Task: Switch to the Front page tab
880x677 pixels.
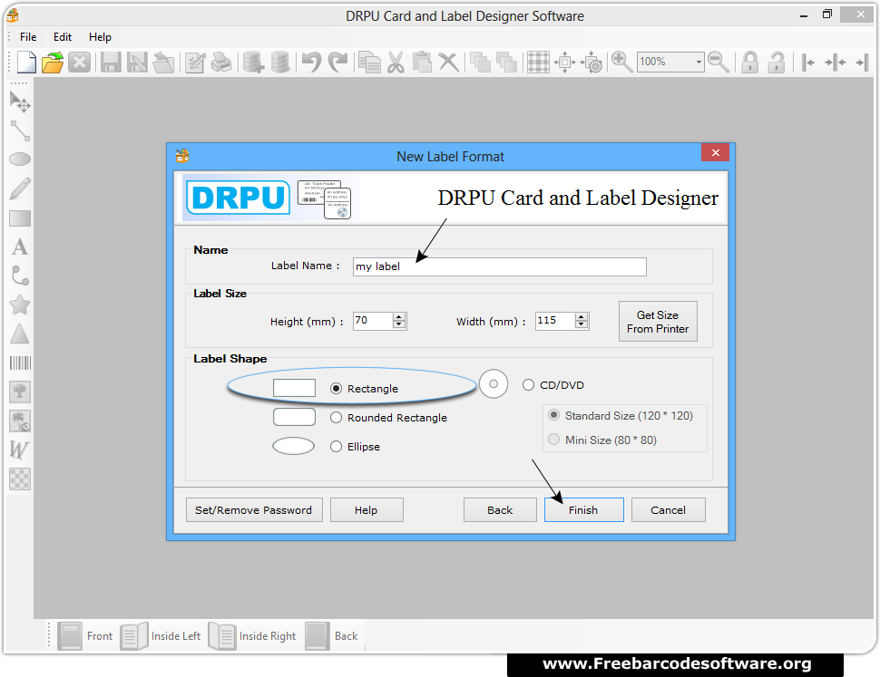Action: [85, 636]
